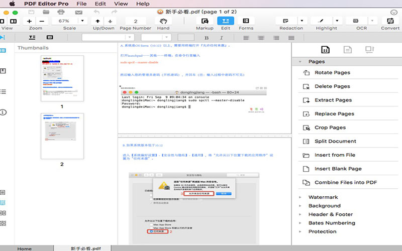Click the redo arrow
The image size is (402, 251).
(115, 12)
